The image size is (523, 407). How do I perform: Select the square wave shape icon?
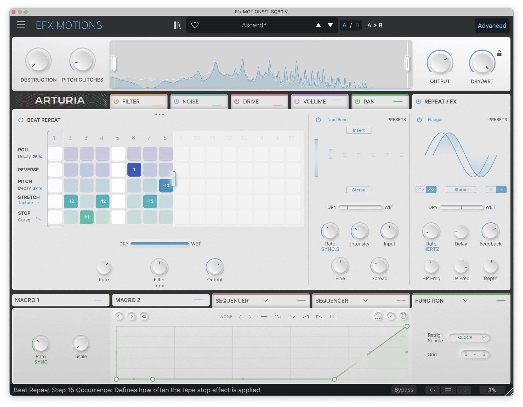[x=333, y=316]
